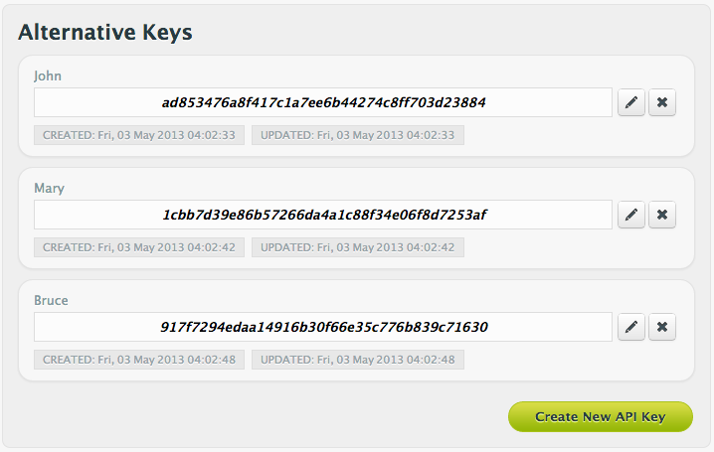The image size is (714, 452).
Task: Click into Mary's API key field
Action: pos(323,215)
